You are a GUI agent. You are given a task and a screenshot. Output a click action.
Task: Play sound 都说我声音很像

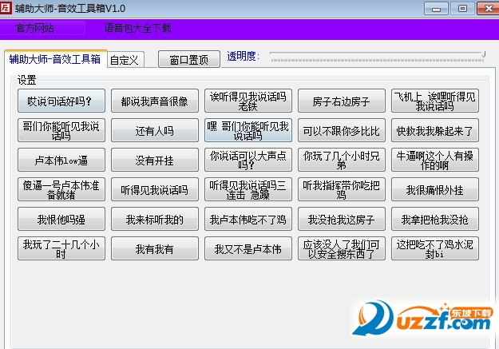[155, 101]
